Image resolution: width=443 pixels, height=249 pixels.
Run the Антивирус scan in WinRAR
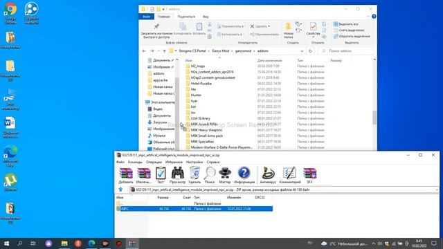click(268, 175)
